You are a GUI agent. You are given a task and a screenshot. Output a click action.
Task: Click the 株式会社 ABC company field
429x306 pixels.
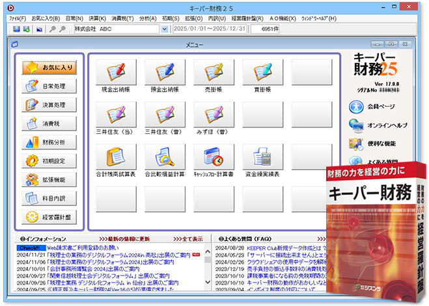click(x=117, y=29)
